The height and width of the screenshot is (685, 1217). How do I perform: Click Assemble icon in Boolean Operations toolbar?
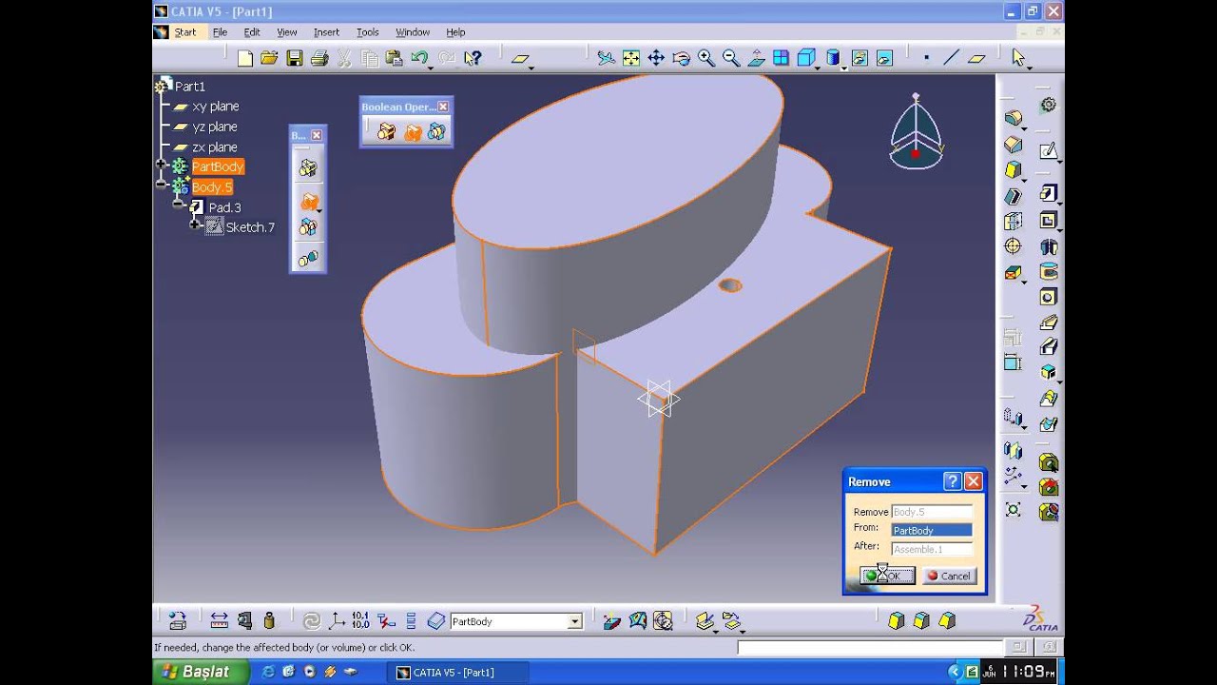point(386,132)
